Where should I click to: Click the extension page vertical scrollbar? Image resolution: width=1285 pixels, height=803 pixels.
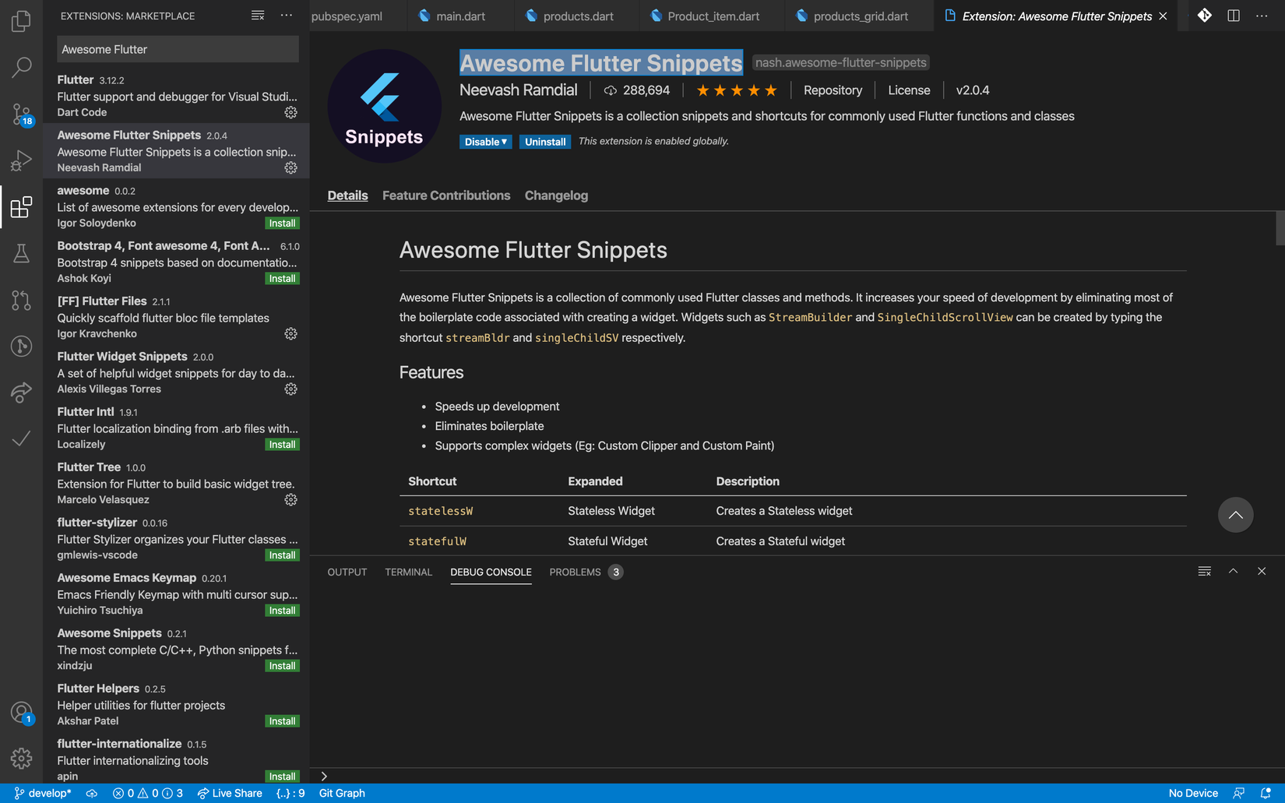pos(1280,228)
